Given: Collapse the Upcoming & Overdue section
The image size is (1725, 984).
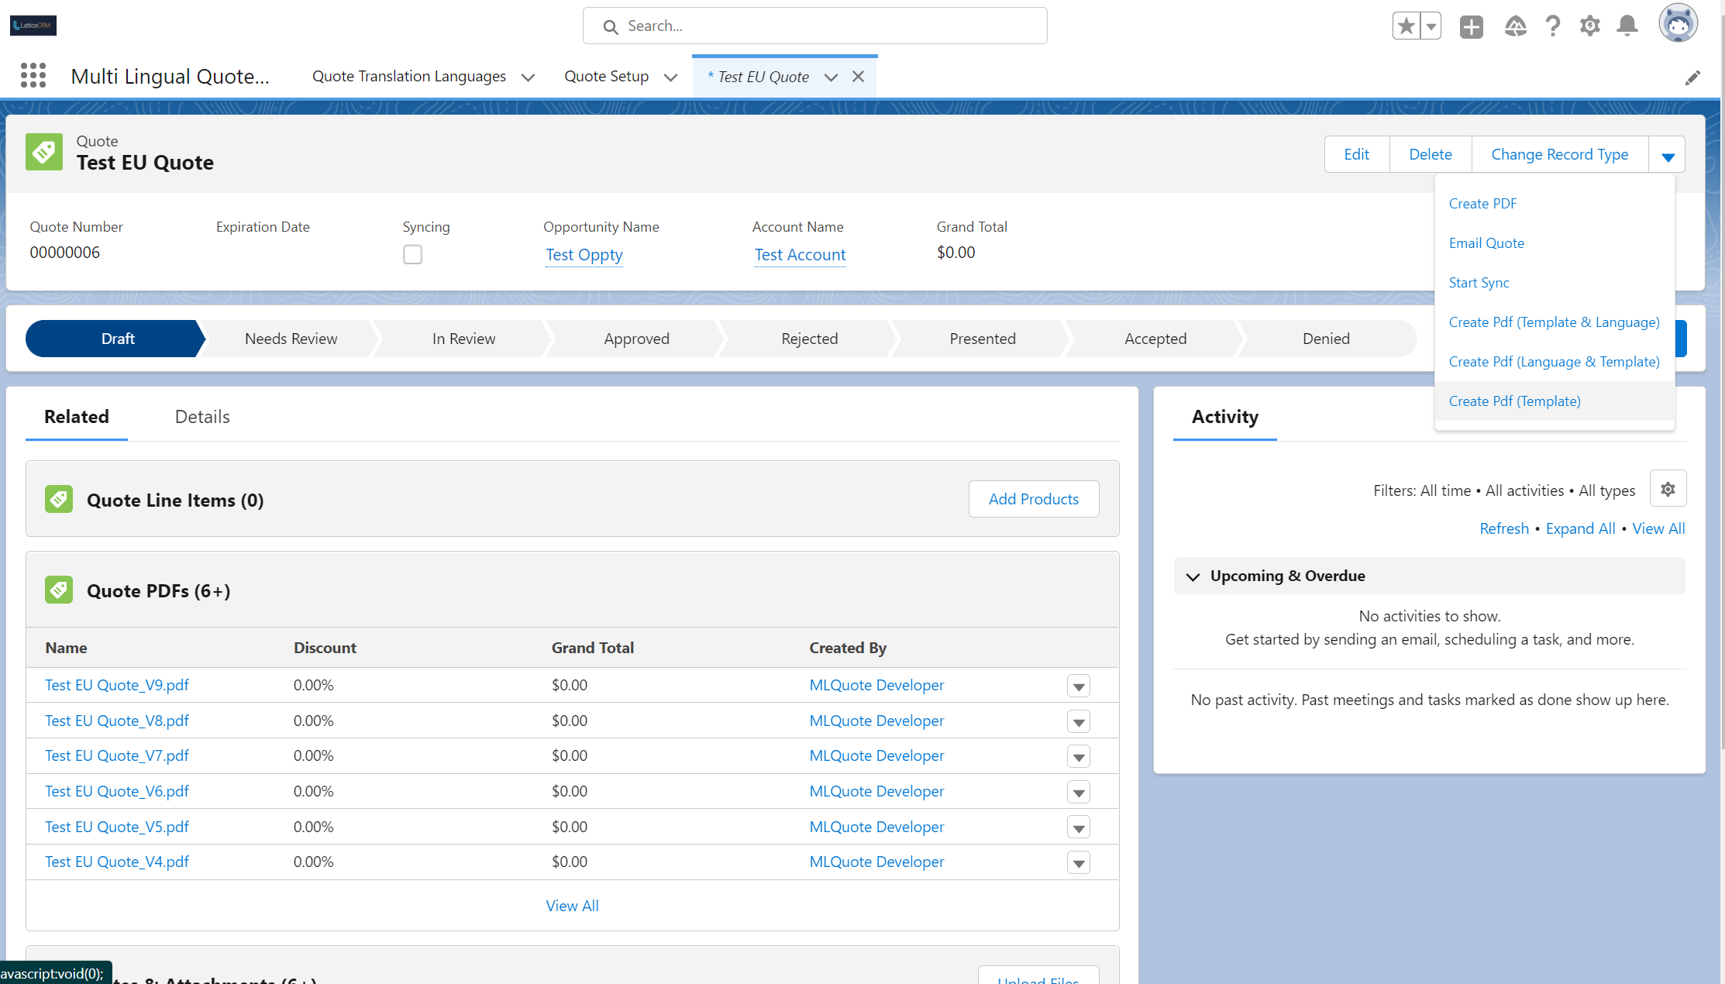Looking at the screenshot, I should (x=1193, y=576).
